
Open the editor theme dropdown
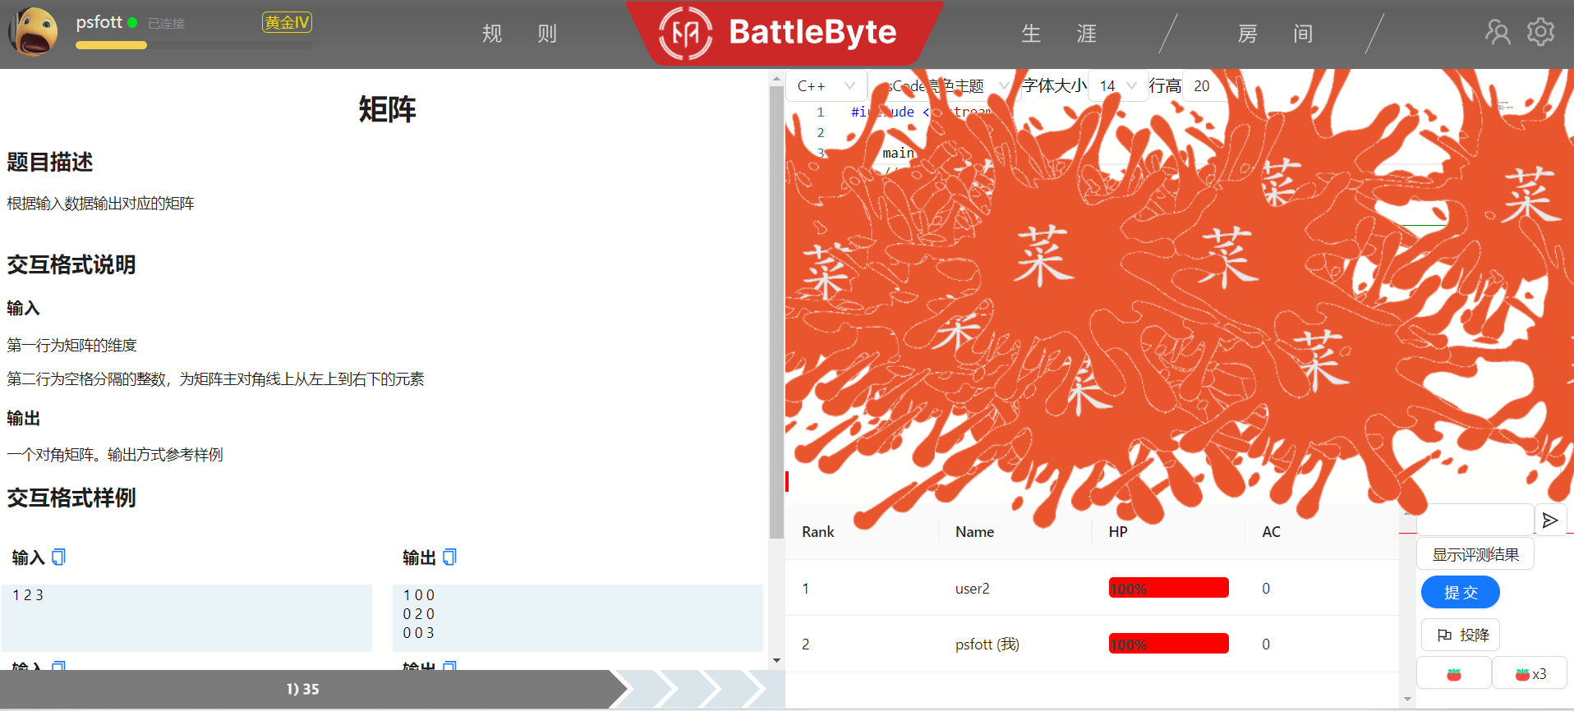(x=945, y=85)
